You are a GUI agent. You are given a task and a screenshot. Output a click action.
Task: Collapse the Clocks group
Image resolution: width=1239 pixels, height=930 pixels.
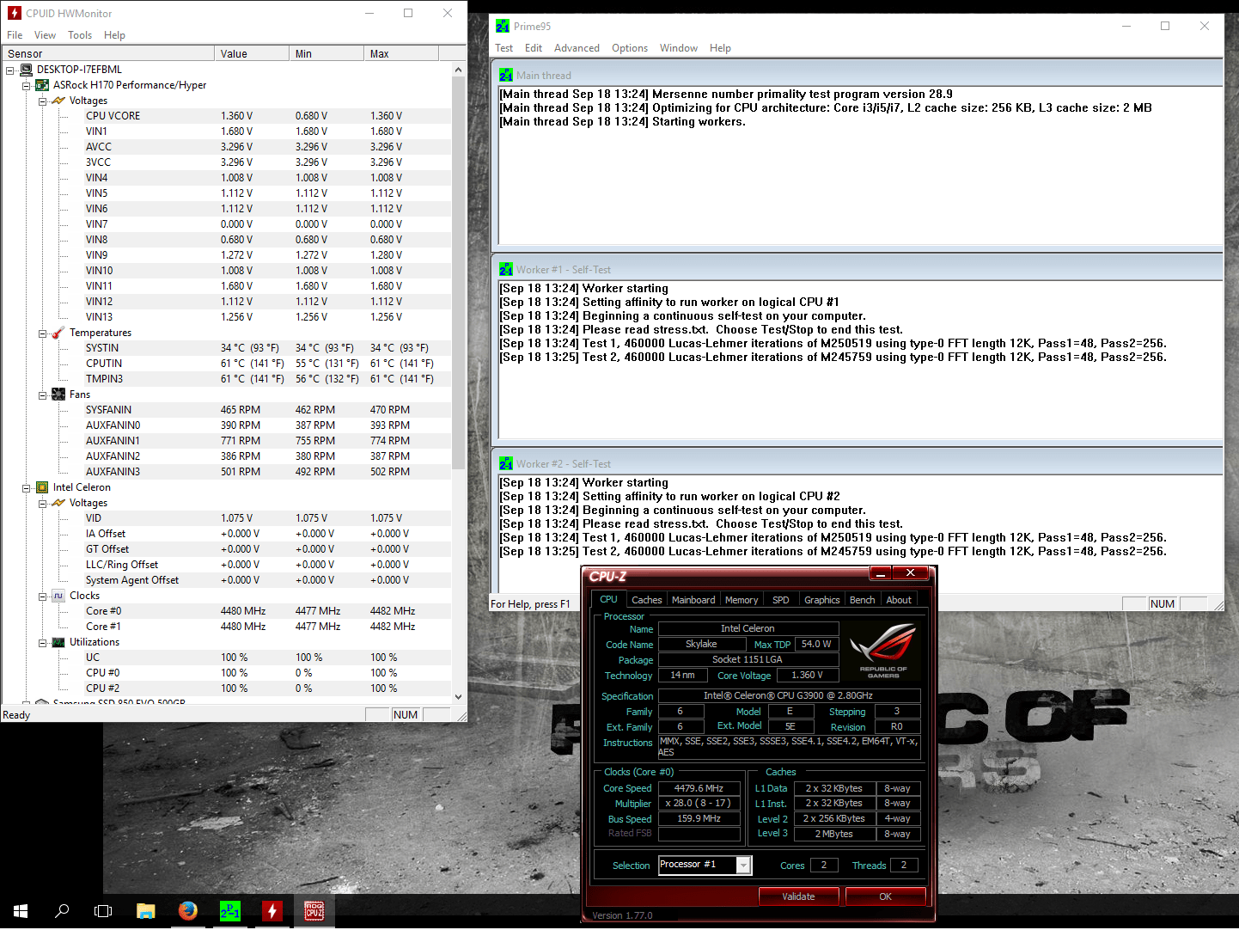[42, 597]
